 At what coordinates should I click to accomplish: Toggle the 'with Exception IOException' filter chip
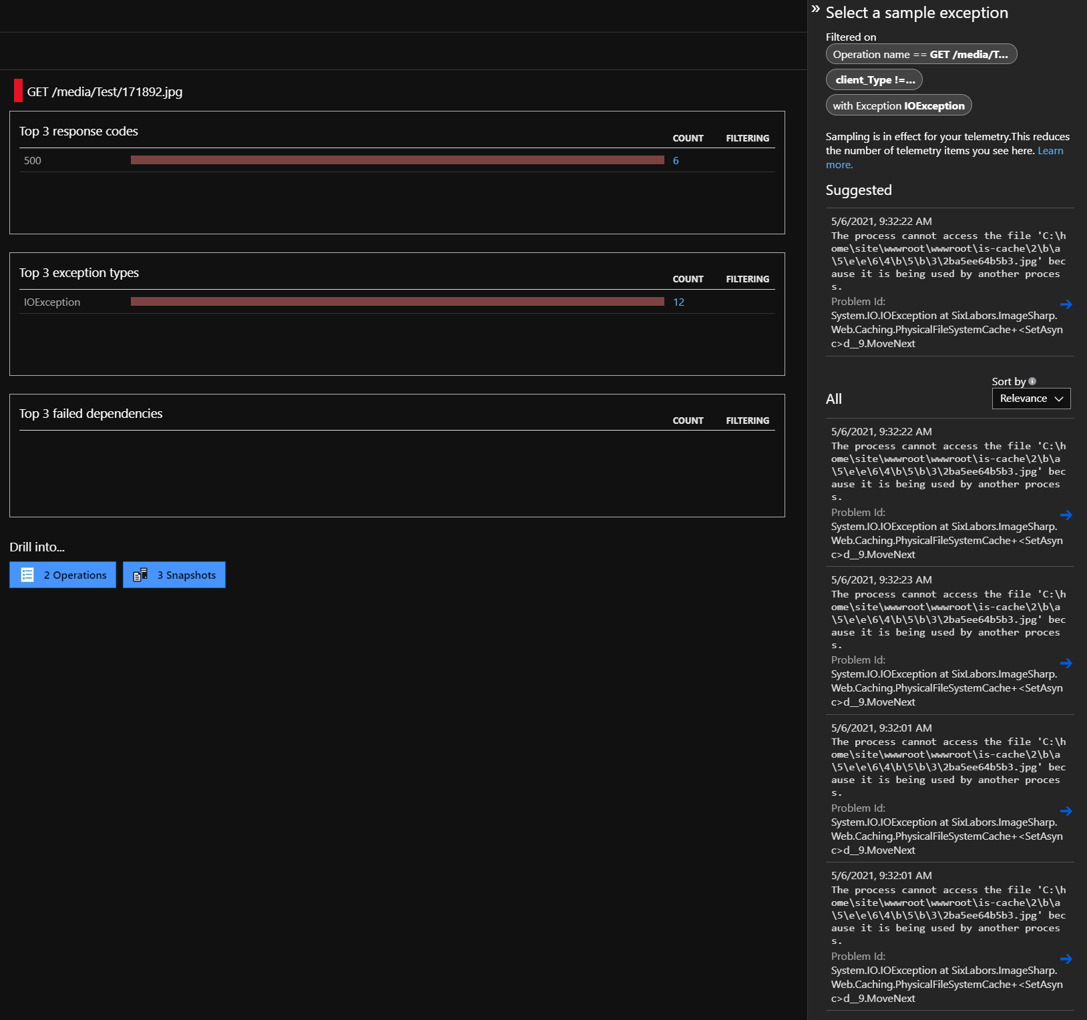pyautogui.click(x=899, y=105)
